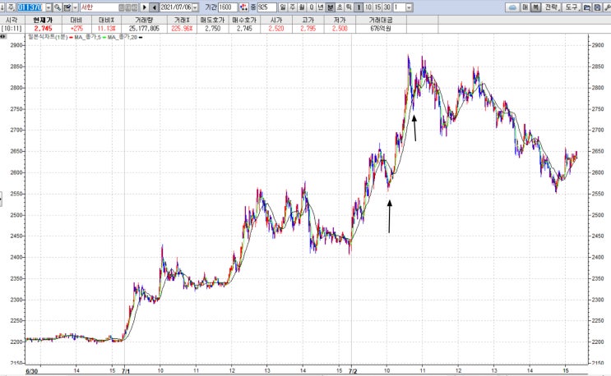Viewport: 611px width, 376px height.
Task: Open the custom interval dropdown arrow
Action: pyautogui.click(x=410, y=7)
